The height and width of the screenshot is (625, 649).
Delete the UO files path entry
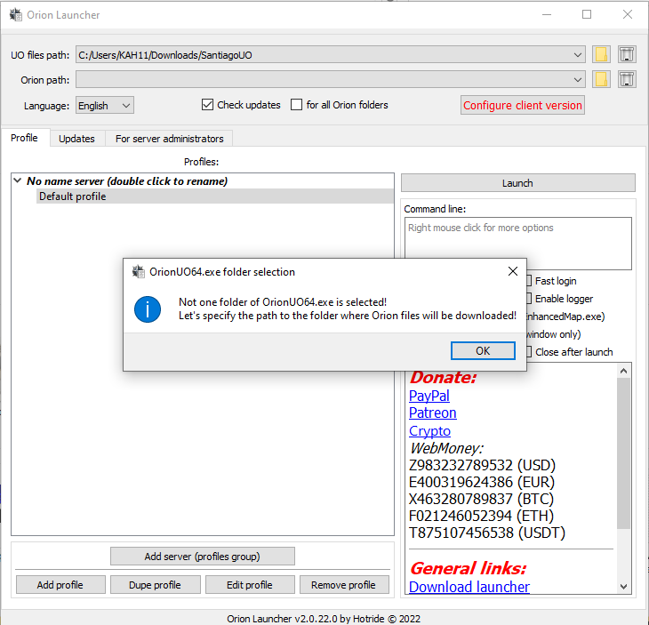(x=627, y=54)
